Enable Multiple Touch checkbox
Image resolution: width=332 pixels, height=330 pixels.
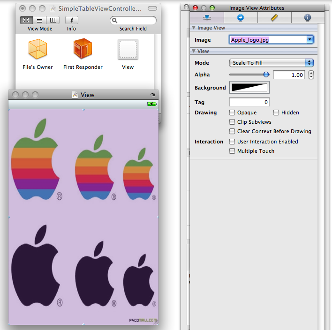[x=232, y=151]
